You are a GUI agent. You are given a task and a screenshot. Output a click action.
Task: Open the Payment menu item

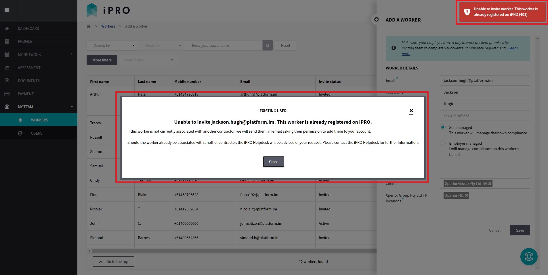39,94
